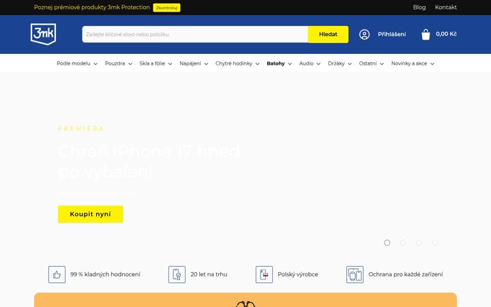Click the user account profile icon

point(364,34)
